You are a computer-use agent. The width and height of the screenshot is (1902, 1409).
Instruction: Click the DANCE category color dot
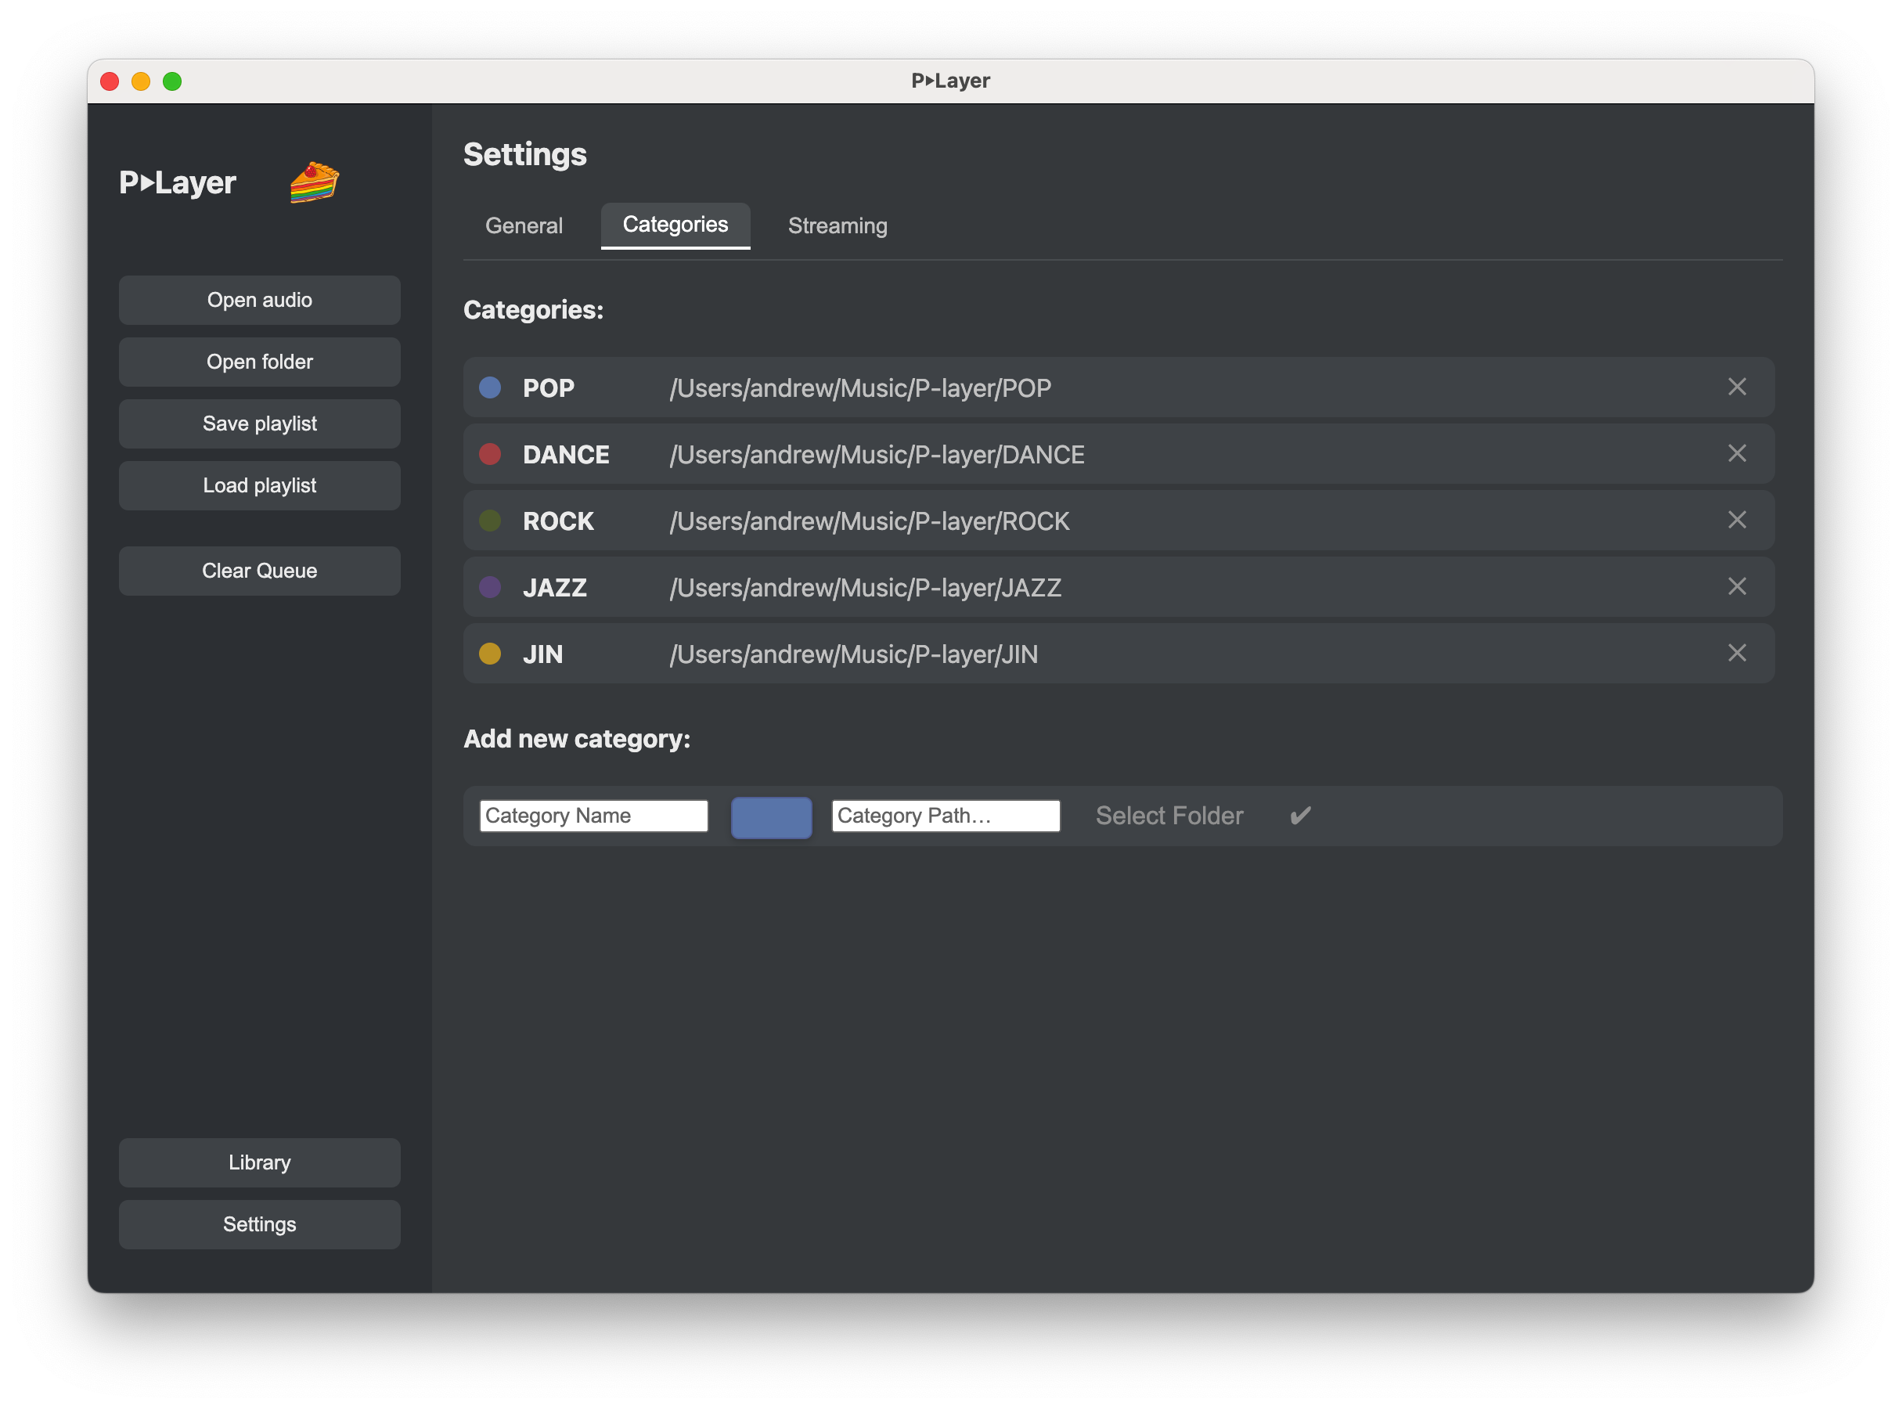click(491, 454)
